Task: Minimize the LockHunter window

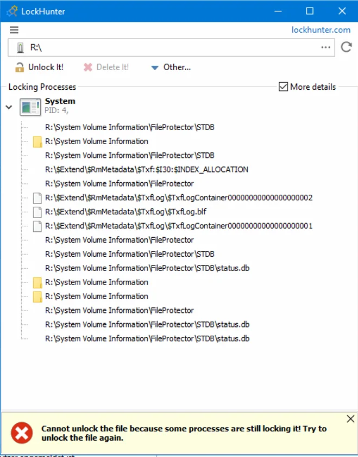Action: 278,11
